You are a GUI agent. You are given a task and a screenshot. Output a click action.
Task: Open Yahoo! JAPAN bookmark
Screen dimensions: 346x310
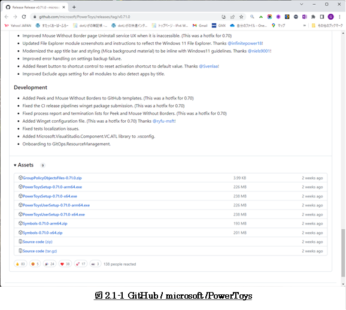[x=18, y=26]
